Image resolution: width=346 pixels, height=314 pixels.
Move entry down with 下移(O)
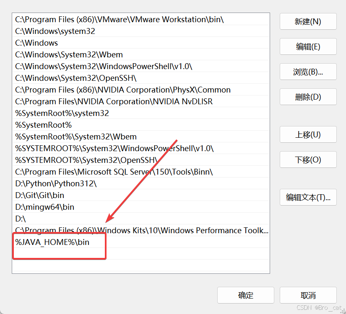point(308,160)
